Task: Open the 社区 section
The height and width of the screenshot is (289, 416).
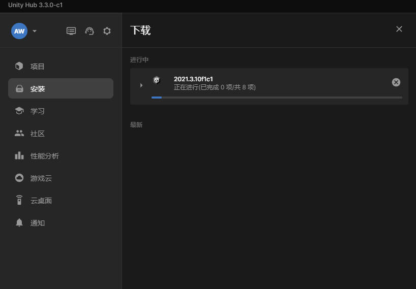Action: click(x=61, y=134)
